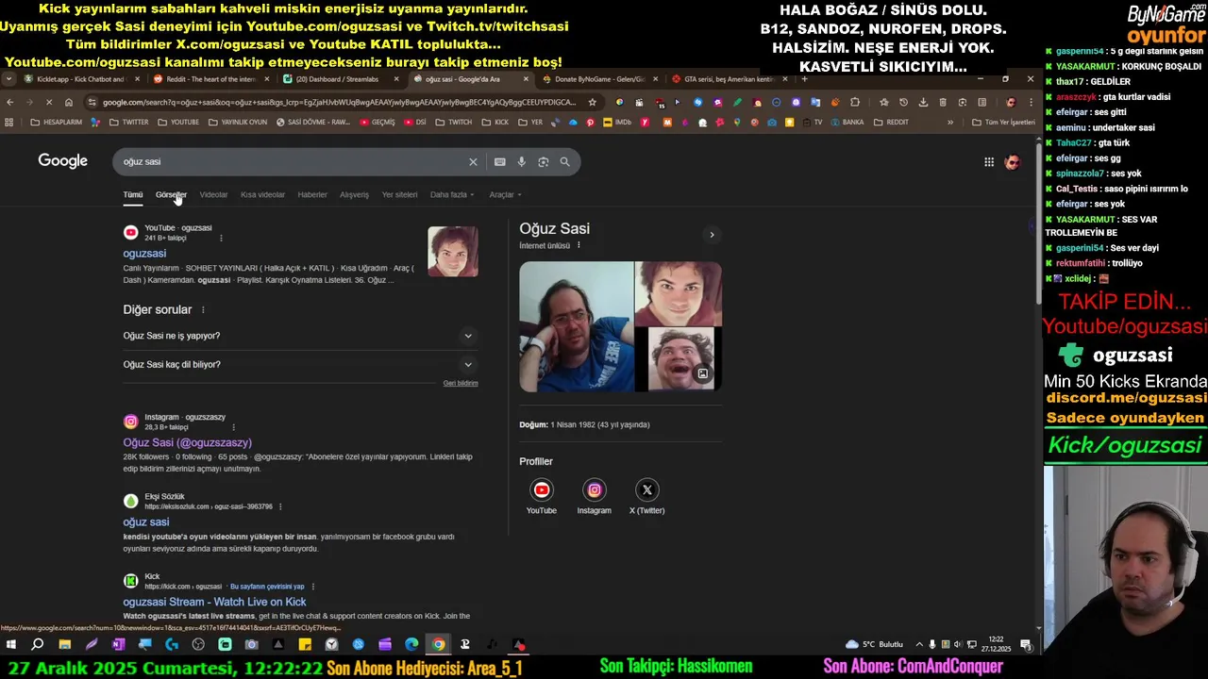The height and width of the screenshot is (679, 1208).
Task: Open the 'Daha fazla' dropdown
Action: pos(452,195)
